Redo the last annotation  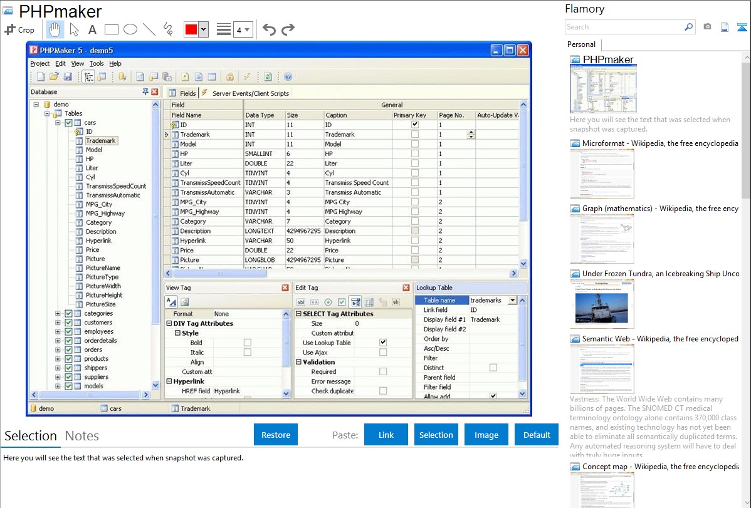pyautogui.click(x=288, y=29)
